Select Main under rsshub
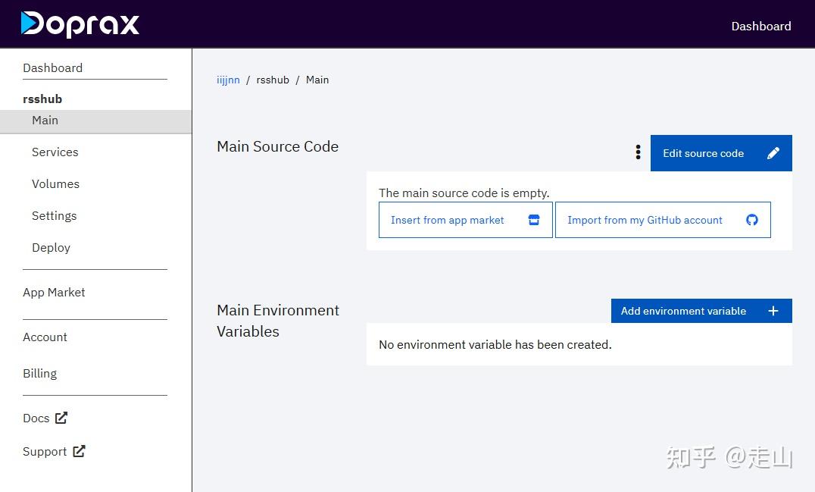This screenshot has height=492, width=815. (95, 121)
